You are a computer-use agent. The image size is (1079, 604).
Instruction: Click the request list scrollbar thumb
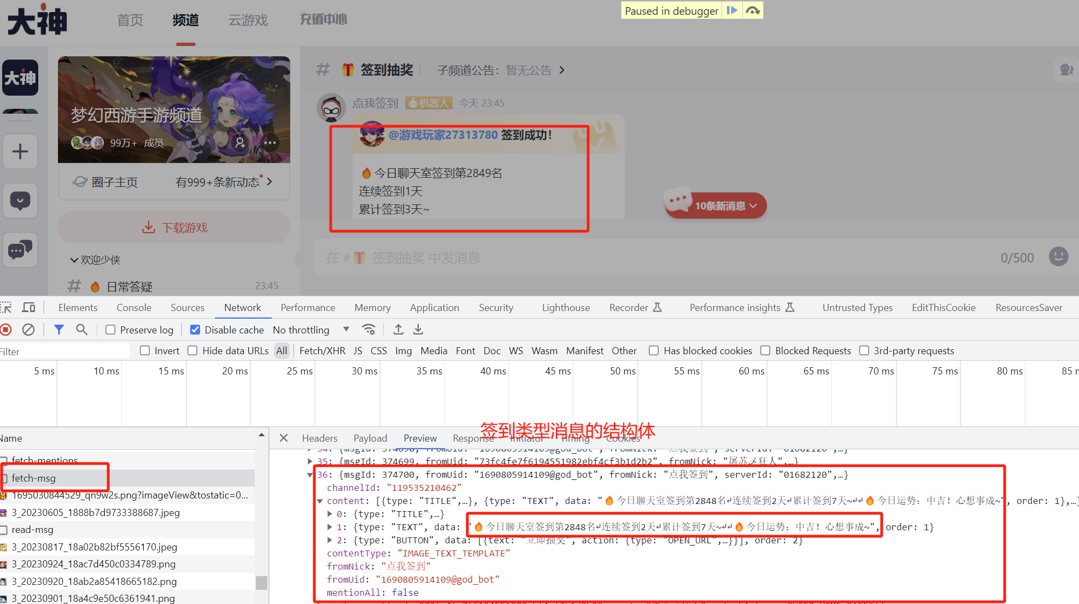pos(262,583)
